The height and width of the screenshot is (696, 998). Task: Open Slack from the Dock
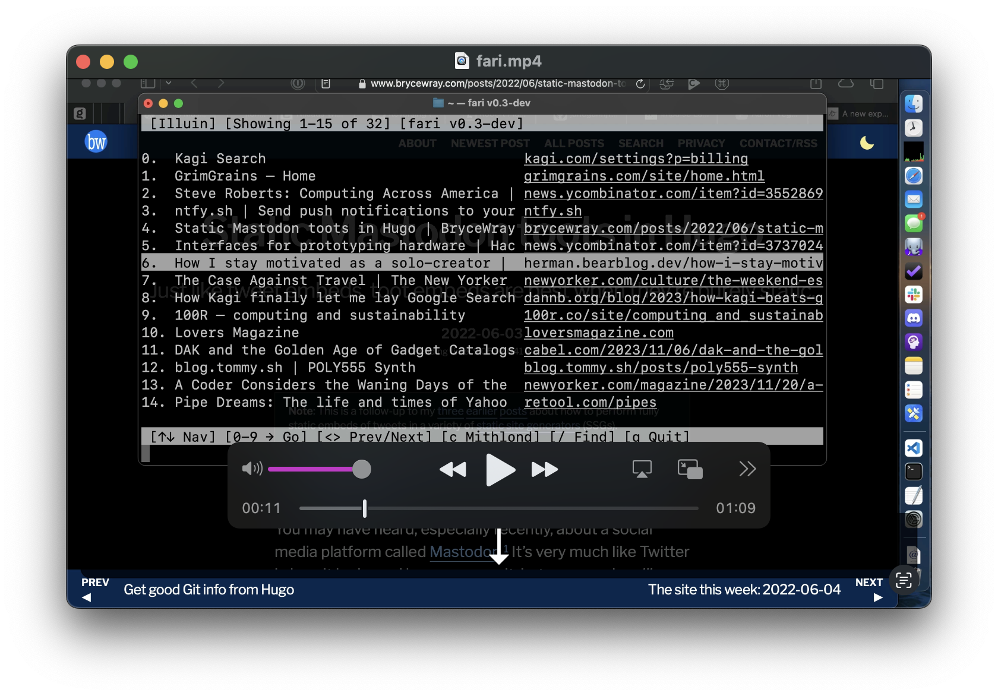point(914,295)
